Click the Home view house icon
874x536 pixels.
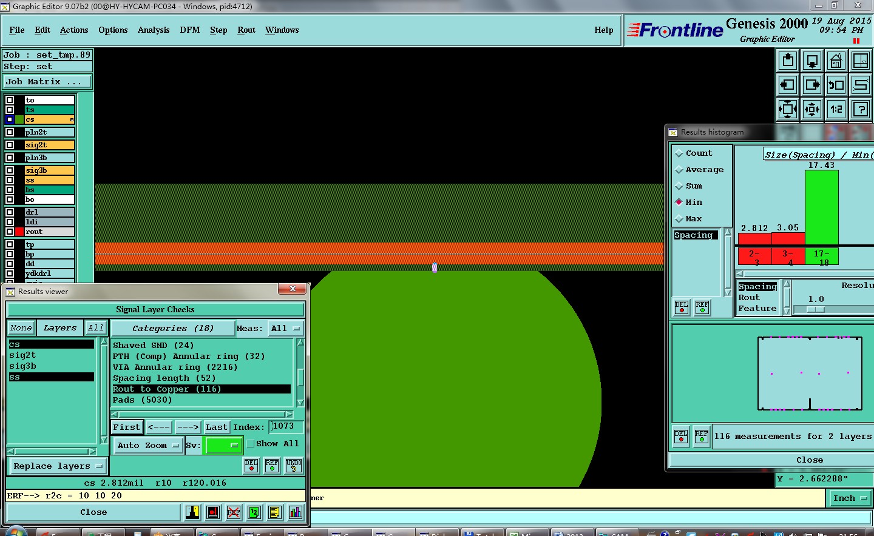click(836, 61)
